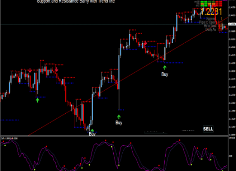Click the leftmost red down arrow
Screen dimensions: 236x171
[30, 71]
